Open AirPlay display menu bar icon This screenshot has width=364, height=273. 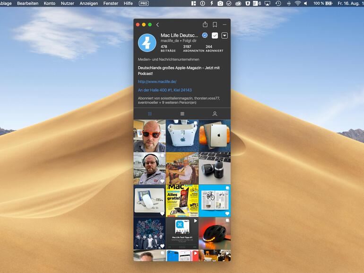(x=268, y=3)
